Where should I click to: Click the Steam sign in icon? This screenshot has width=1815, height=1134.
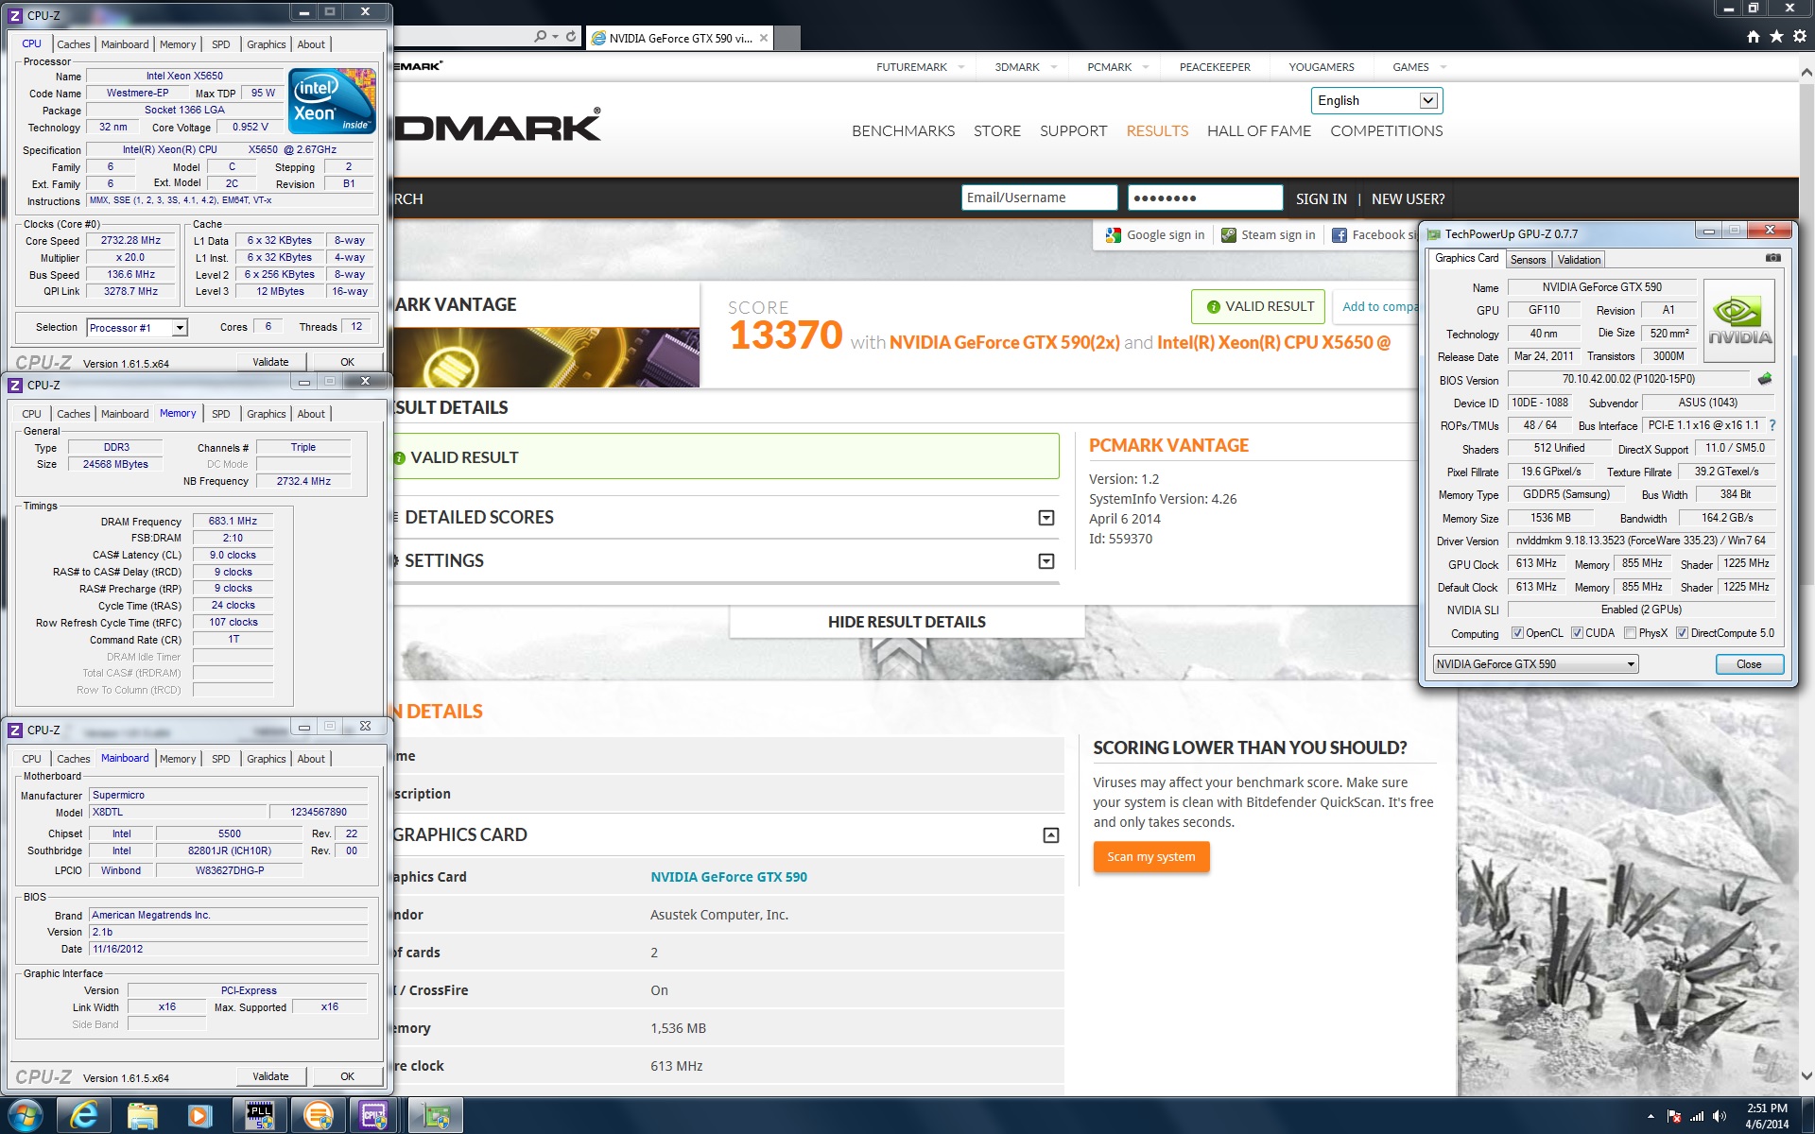(1228, 235)
